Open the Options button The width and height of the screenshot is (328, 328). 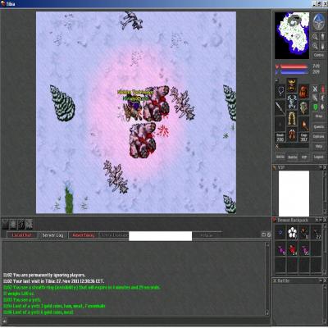(319, 136)
